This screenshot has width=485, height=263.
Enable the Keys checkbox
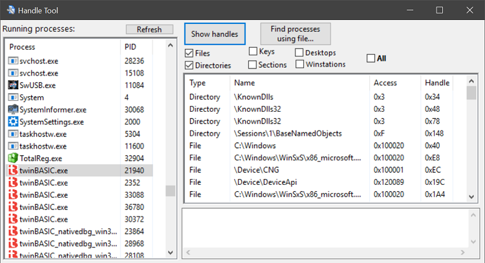click(x=253, y=52)
